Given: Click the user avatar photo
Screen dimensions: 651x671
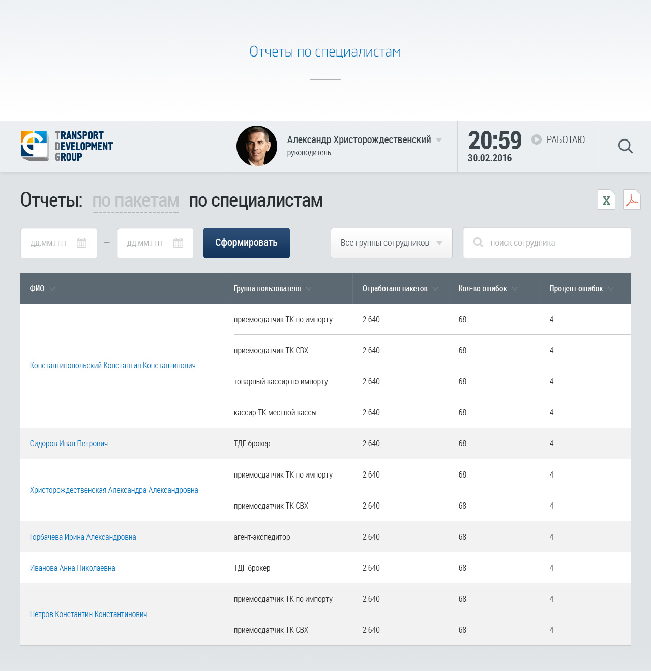Looking at the screenshot, I should [257, 146].
